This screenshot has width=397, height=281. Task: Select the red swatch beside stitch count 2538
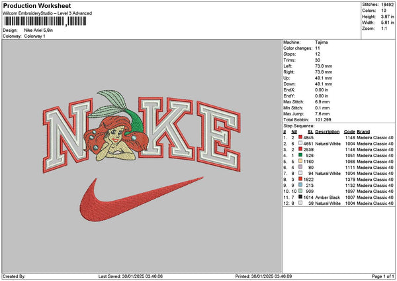pyautogui.click(x=300, y=149)
